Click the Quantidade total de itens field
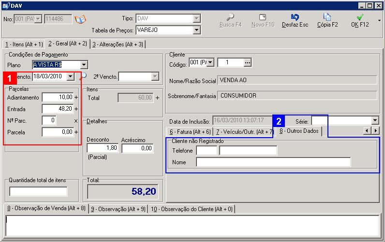 (x=38, y=191)
